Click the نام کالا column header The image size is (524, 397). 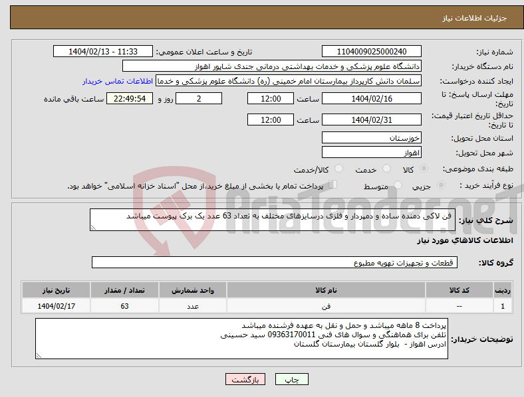pyautogui.click(x=326, y=290)
